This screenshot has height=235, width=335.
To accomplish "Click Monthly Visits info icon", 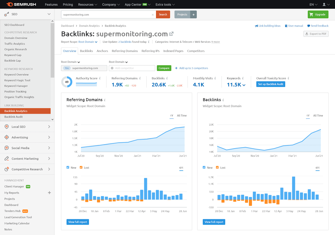I will 215,78.
